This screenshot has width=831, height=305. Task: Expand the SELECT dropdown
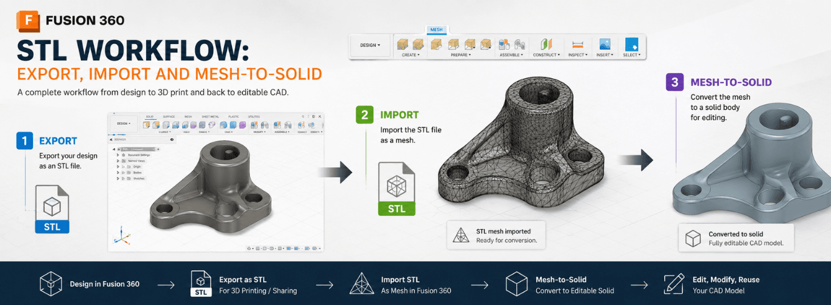tap(632, 55)
